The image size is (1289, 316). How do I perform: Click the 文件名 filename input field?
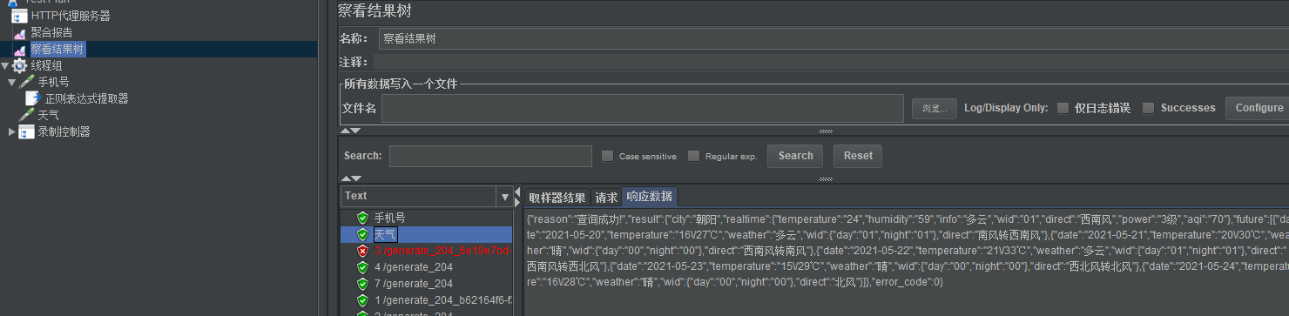[643, 108]
